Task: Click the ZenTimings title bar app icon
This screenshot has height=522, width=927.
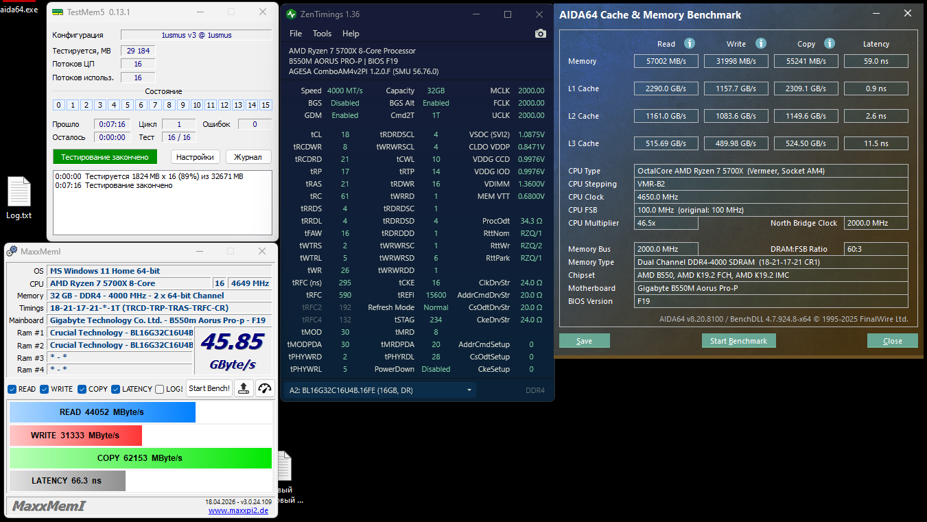Action: click(x=292, y=14)
